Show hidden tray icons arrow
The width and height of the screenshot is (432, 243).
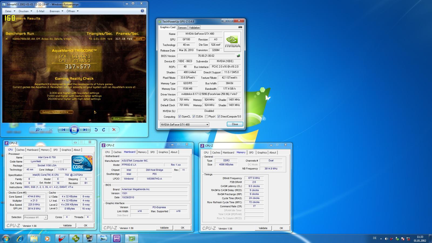coord(381,239)
